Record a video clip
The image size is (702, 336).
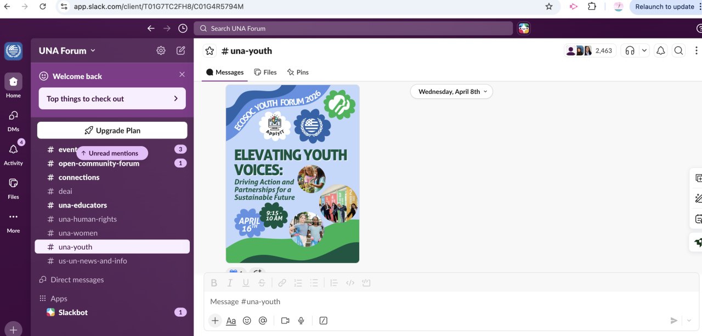pyautogui.click(x=285, y=321)
